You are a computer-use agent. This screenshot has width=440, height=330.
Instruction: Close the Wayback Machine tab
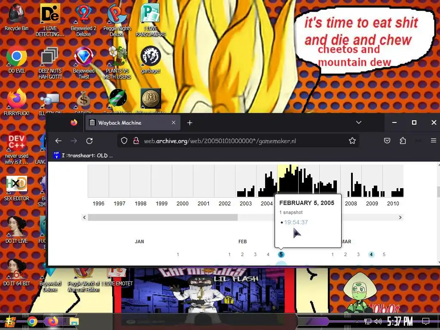pos(174,122)
